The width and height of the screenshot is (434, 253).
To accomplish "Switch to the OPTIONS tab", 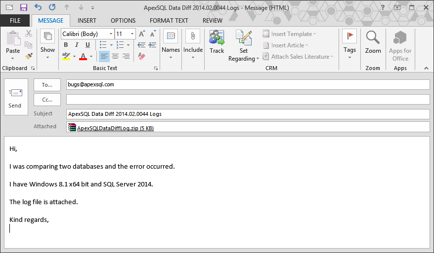I will tap(123, 21).
